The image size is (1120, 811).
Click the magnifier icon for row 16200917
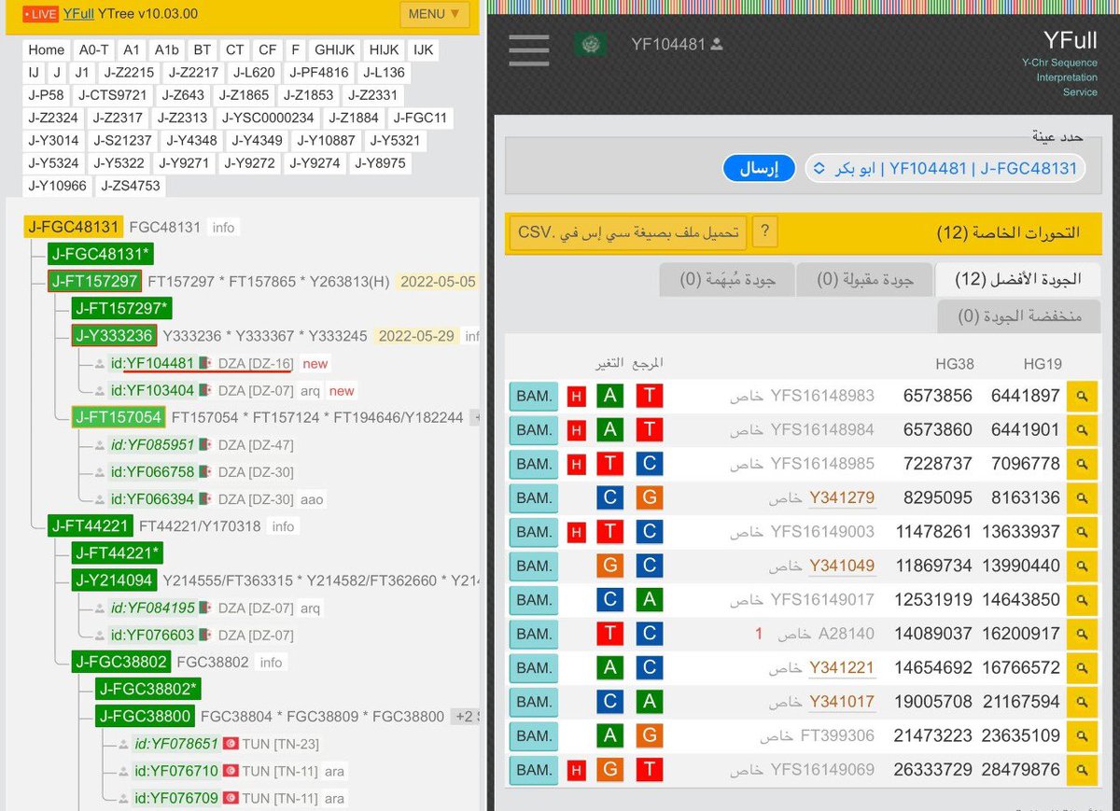(1082, 634)
